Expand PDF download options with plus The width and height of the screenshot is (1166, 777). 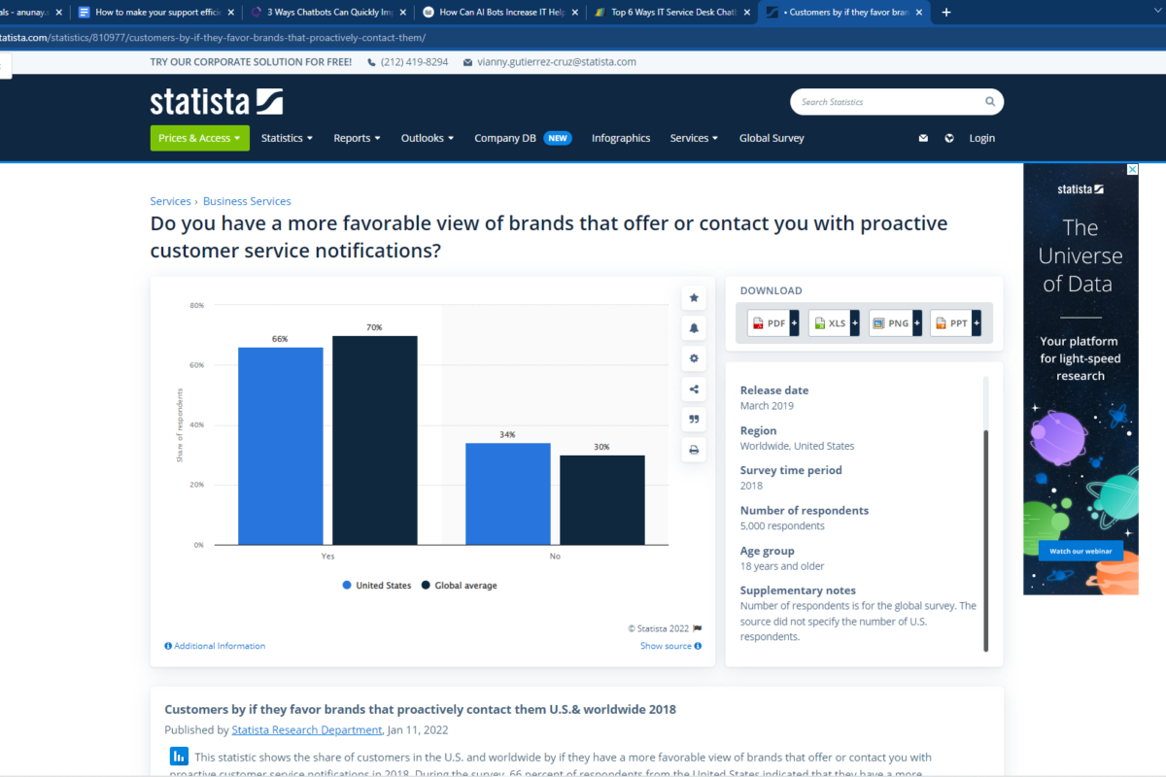tap(794, 323)
